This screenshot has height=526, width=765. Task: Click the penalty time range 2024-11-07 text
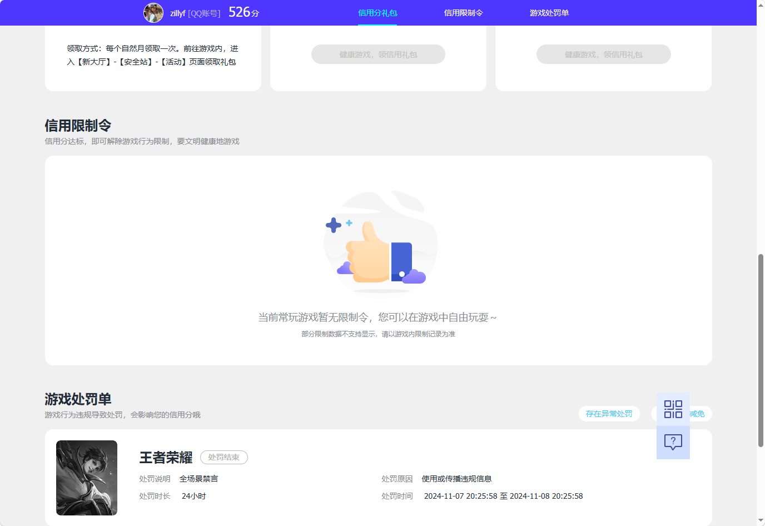[x=503, y=496]
